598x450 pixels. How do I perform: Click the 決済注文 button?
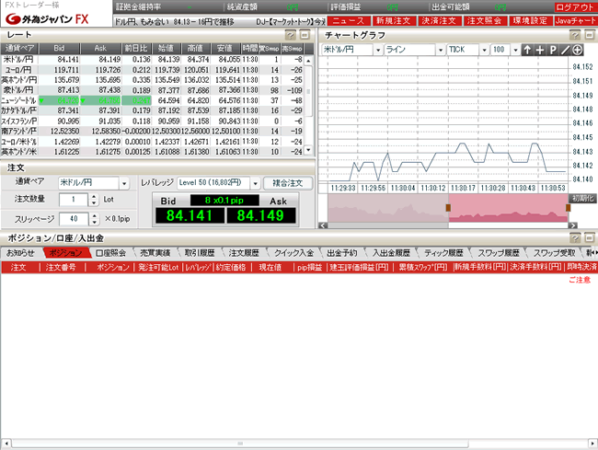(x=439, y=20)
